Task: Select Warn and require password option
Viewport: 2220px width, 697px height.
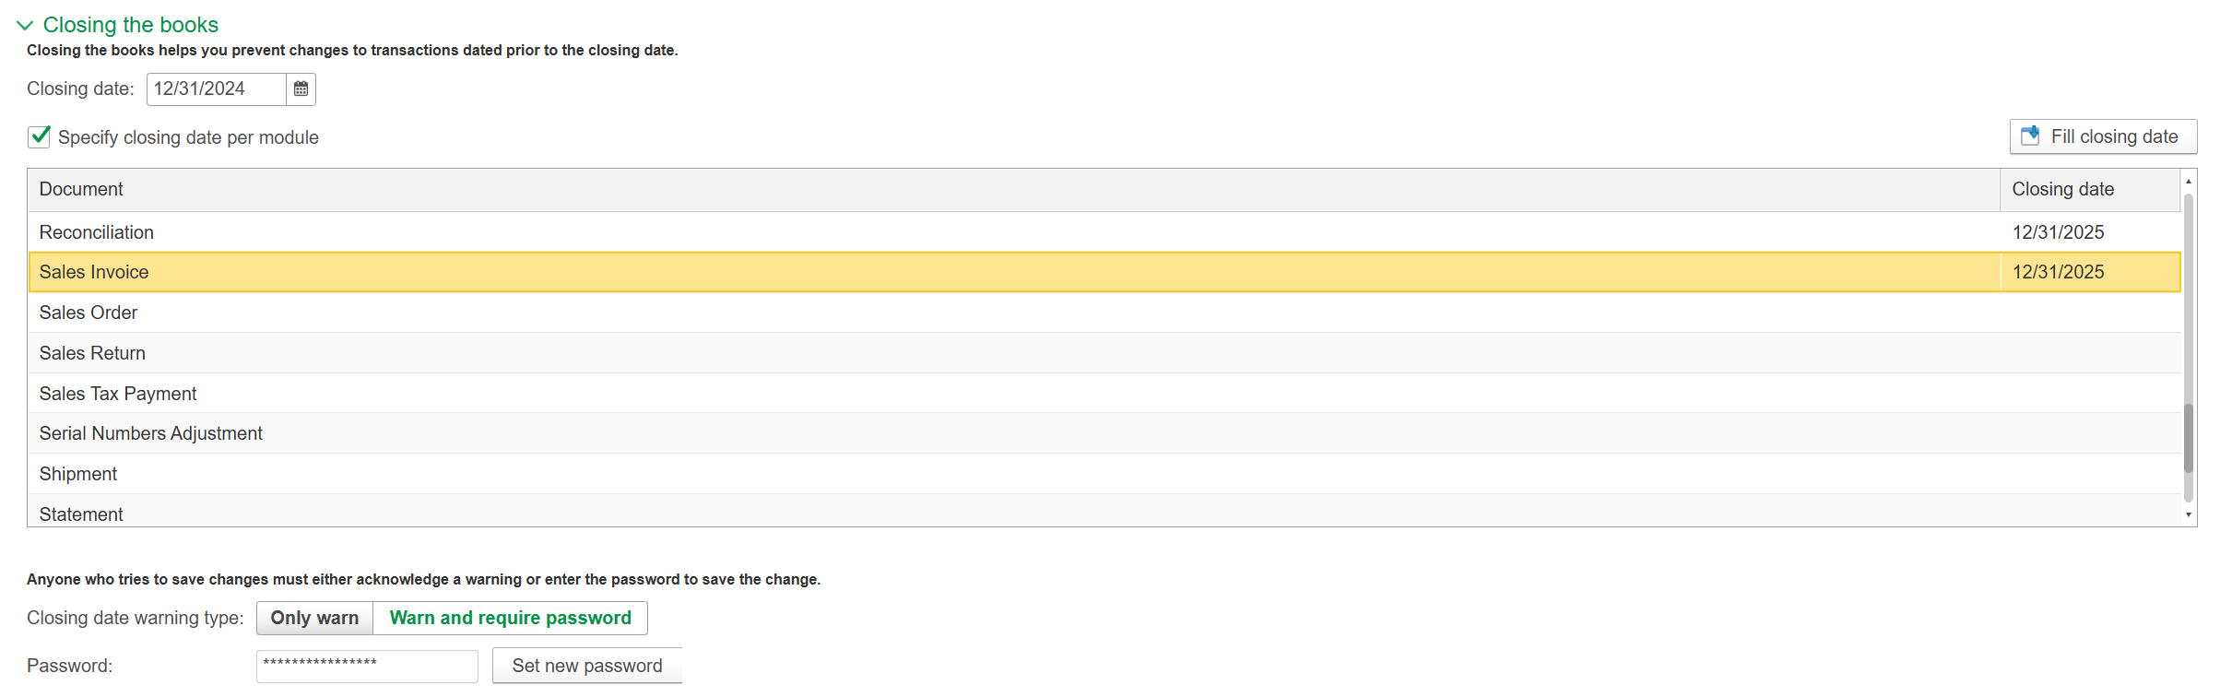Action: pyautogui.click(x=510, y=618)
